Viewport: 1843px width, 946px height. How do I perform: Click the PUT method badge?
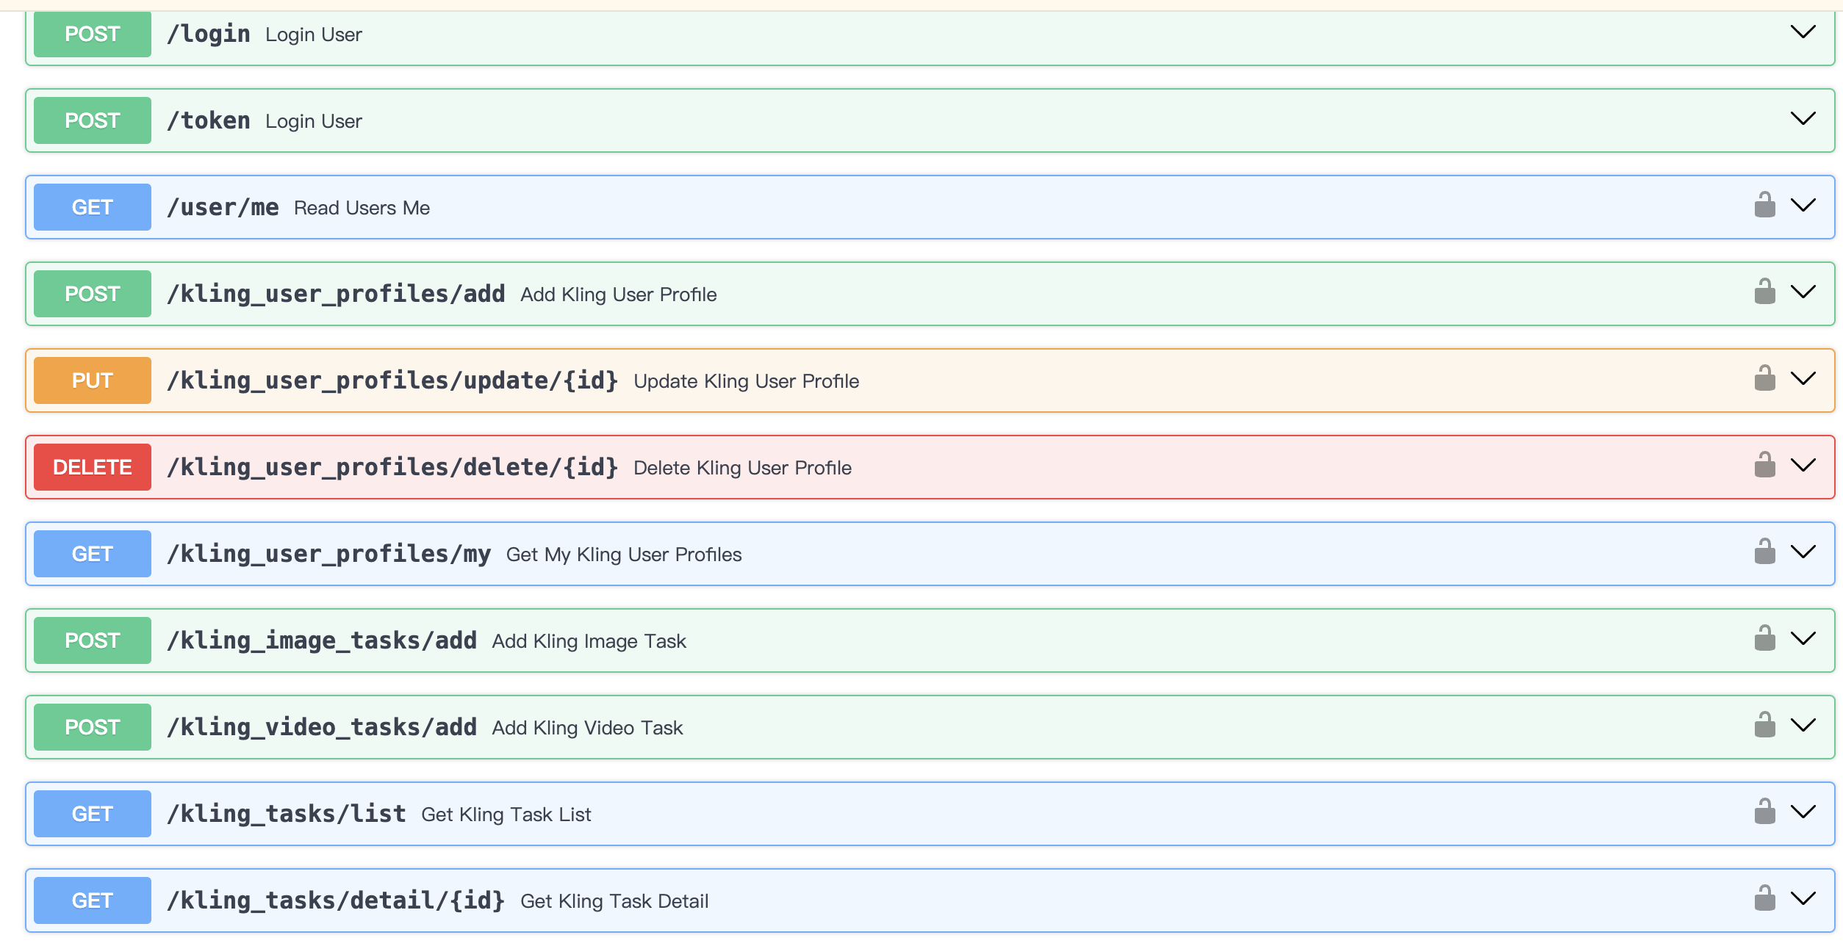click(x=93, y=380)
